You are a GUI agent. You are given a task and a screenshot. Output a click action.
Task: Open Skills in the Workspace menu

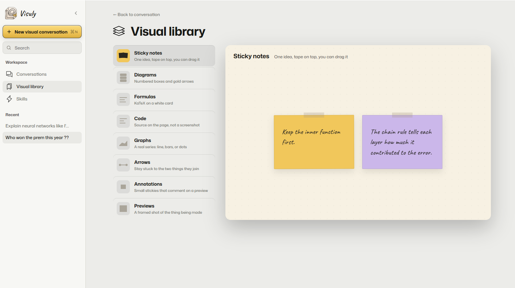pyautogui.click(x=42, y=99)
